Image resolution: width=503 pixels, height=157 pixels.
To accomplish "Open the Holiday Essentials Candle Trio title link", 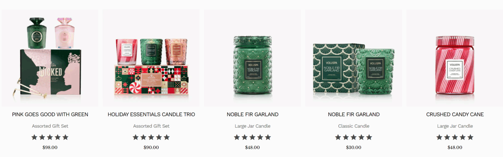I will pos(151,114).
